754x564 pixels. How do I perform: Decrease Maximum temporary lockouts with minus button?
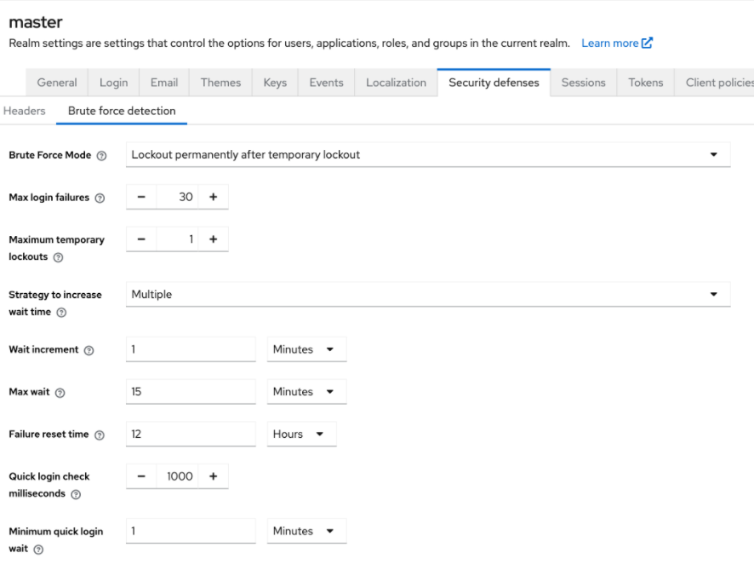coord(141,239)
